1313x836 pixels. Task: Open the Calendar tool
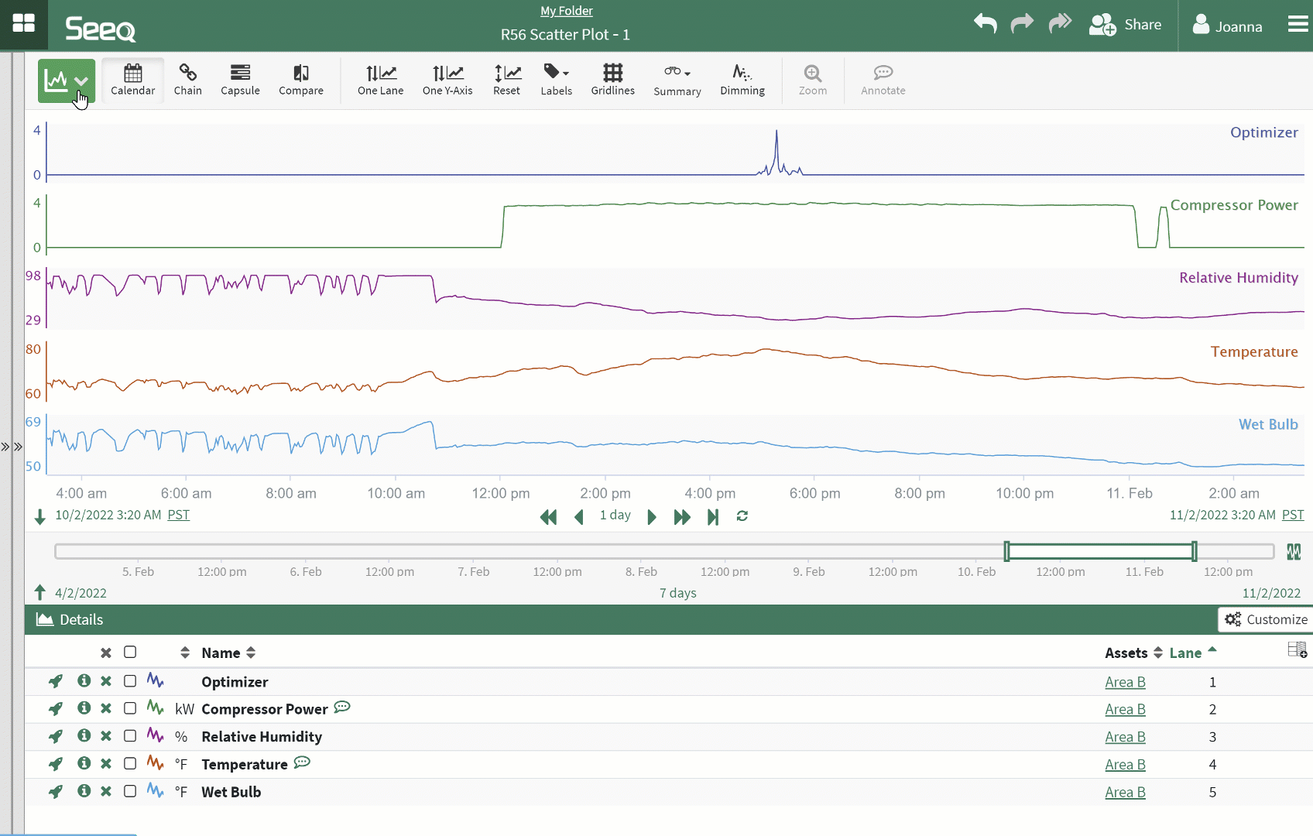(x=132, y=80)
